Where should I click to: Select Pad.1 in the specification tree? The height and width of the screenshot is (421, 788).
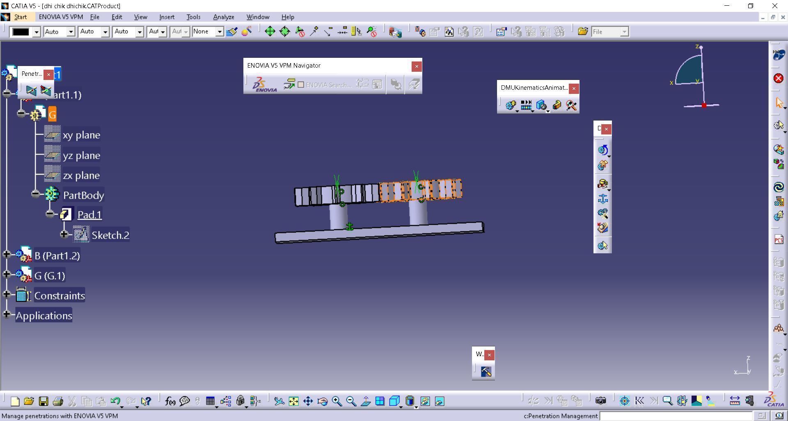click(x=89, y=215)
